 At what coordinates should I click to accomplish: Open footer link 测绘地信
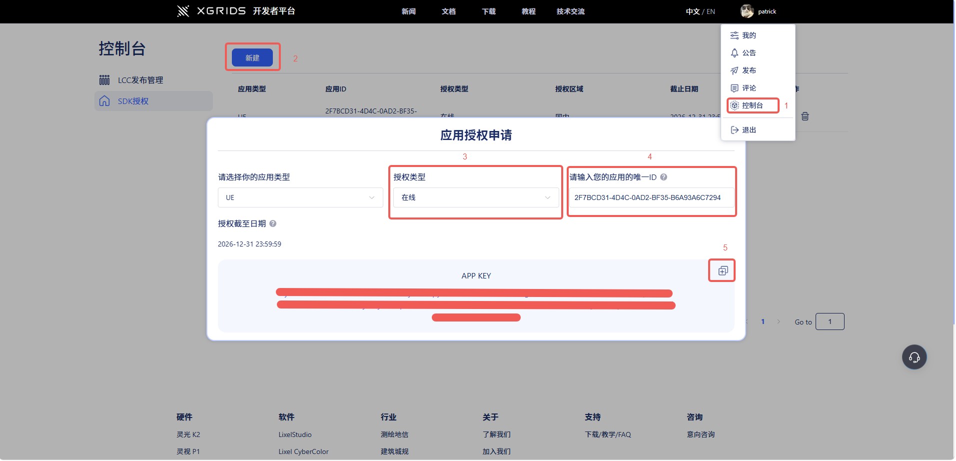click(x=394, y=434)
